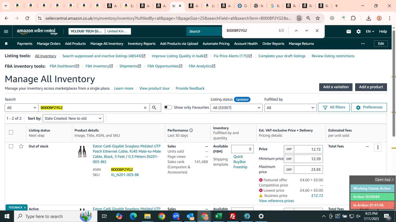Open the All filters panel
The width and height of the screenshot is (396, 222).
pos(334,107)
